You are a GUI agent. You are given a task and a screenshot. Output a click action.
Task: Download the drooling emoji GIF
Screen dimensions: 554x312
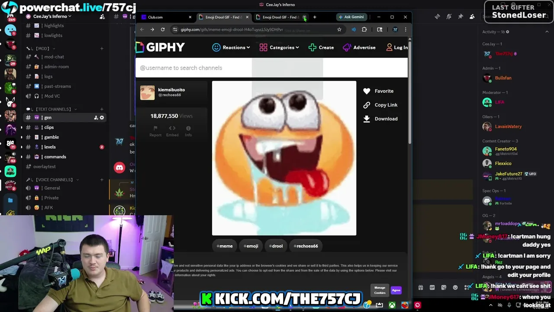[x=380, y=119]
